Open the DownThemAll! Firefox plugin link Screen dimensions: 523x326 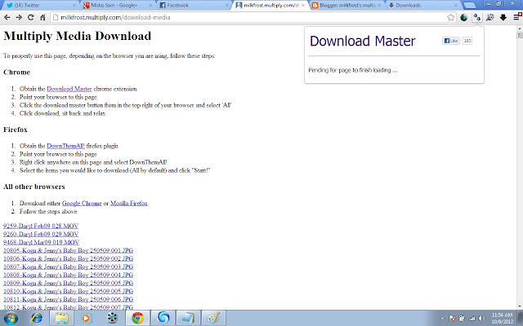click(65, 146)
